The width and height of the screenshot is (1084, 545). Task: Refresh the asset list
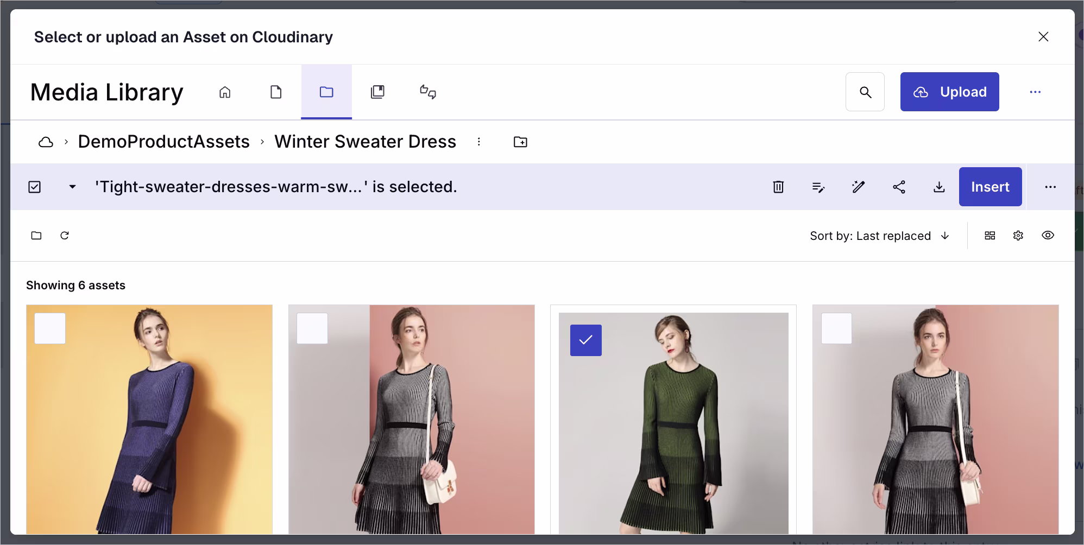[x=65, y=236]
